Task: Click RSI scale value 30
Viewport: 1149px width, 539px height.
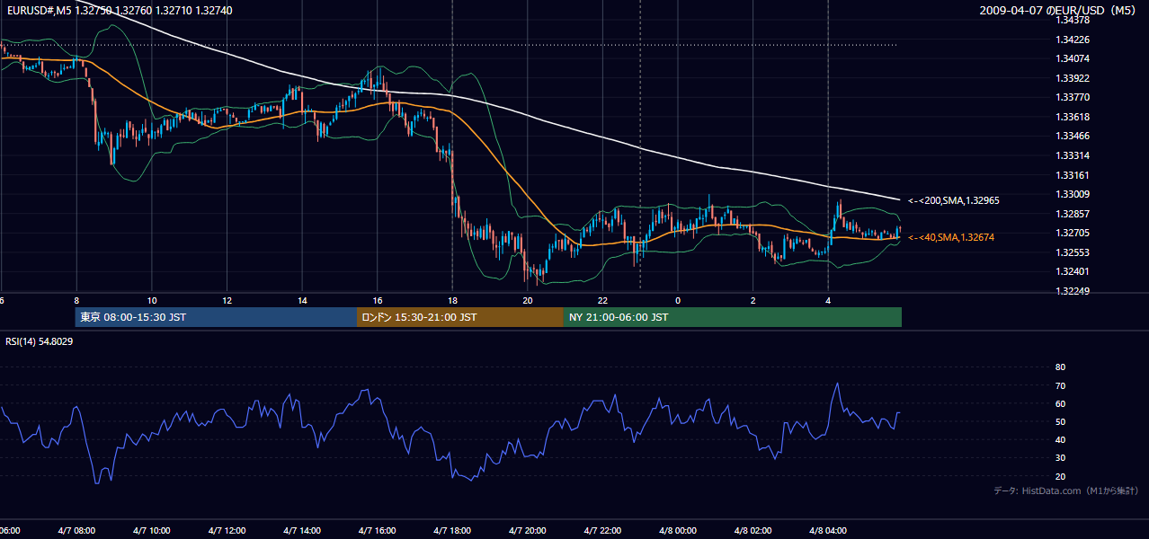Action: tap(1060, 458)
